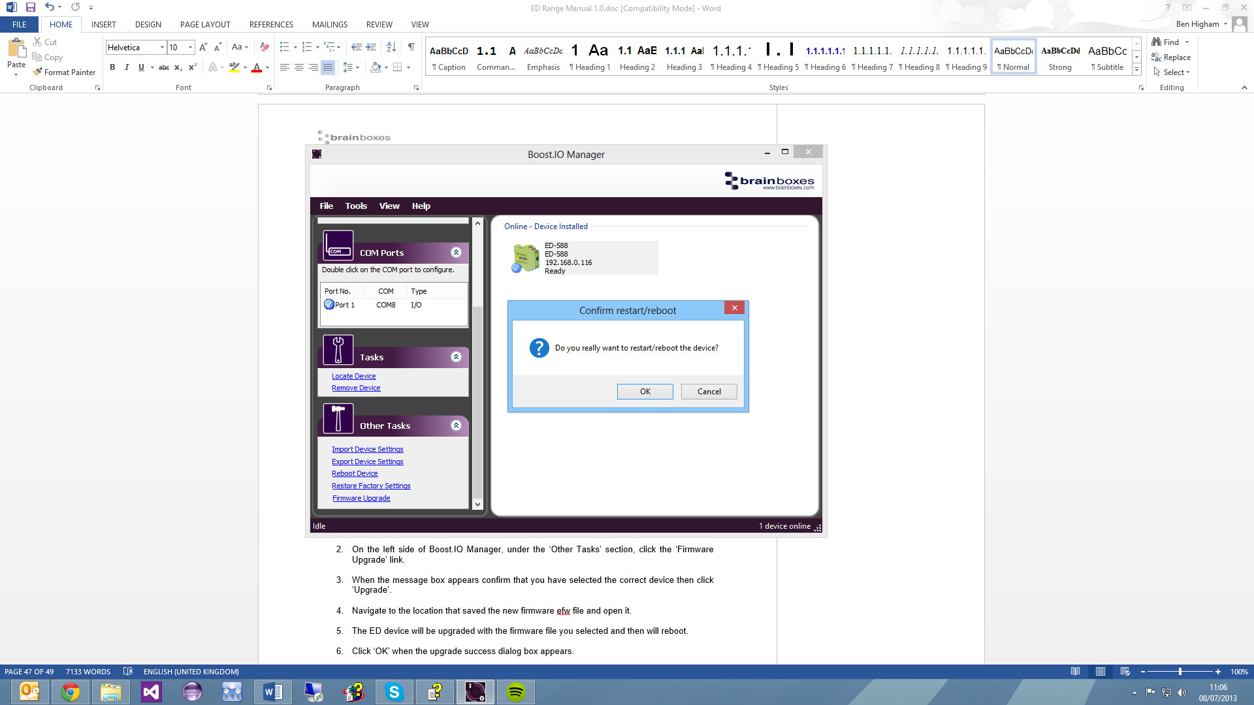Switch to the PAGE LAYOUT tab
The width and height of the screenshot is (1254, 705).
205,25
